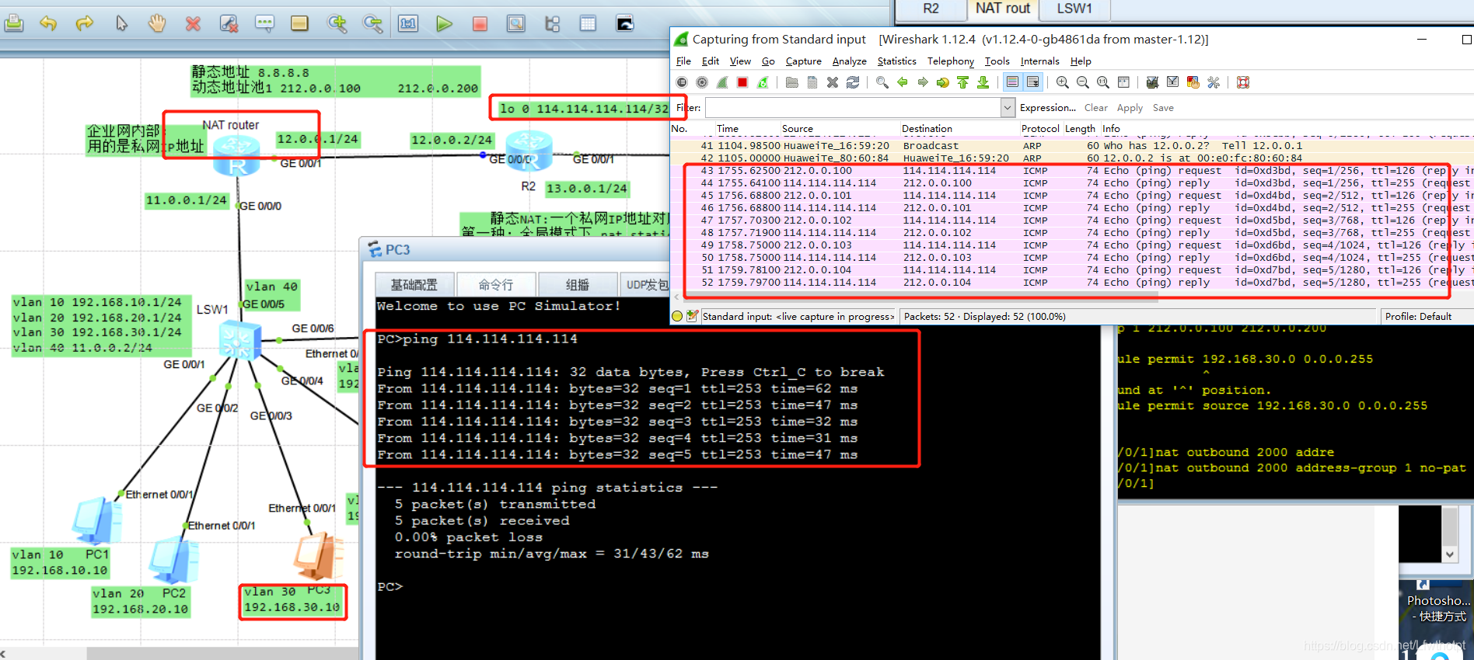Viewport: 1474px width, 660px height.
Task: Click the print icon in eNSP toolbar
Action: [x=13, y=23]
